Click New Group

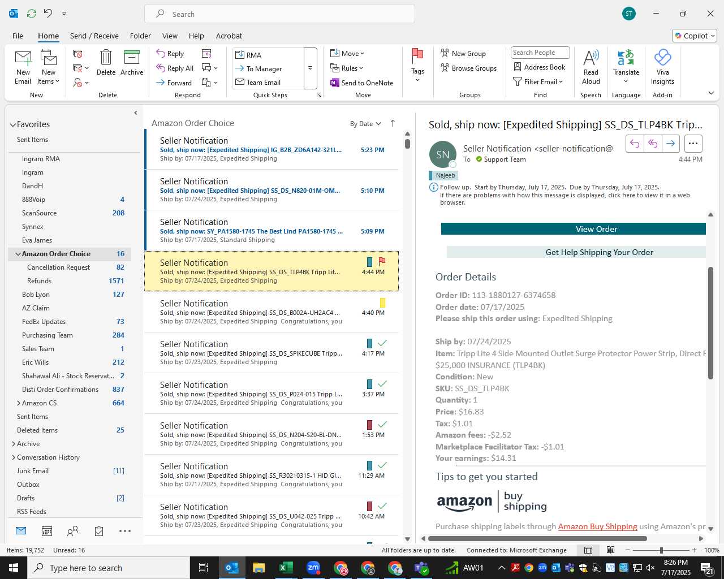[x=463, y=53]
